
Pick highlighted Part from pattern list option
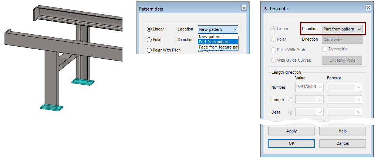pyautogui.click(x=218, y=42)
